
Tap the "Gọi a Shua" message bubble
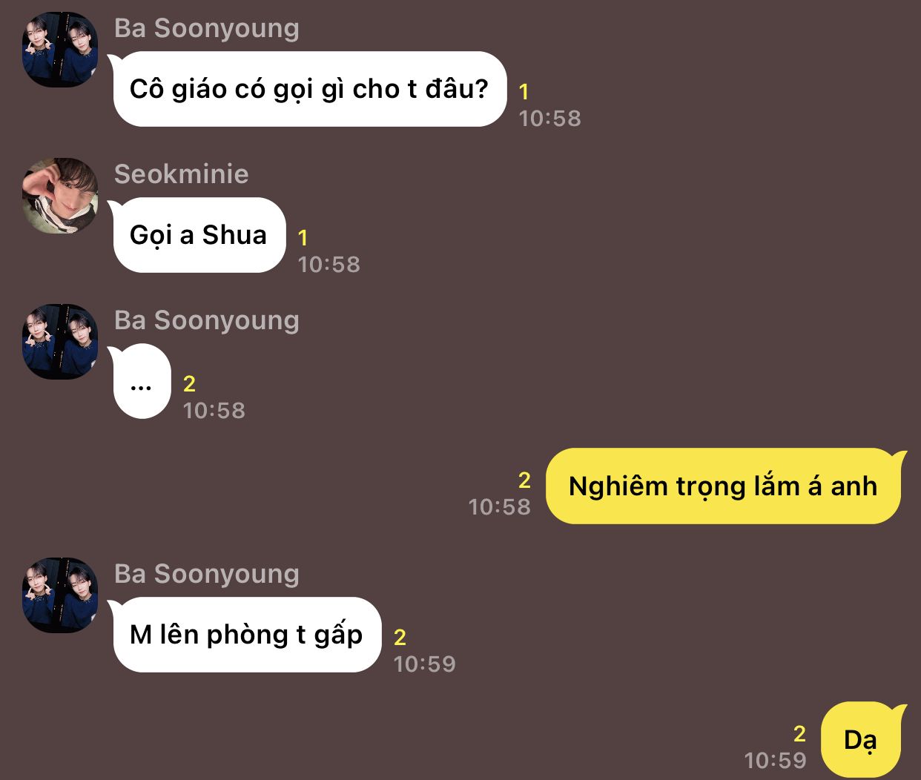click(x=199, y=235)
